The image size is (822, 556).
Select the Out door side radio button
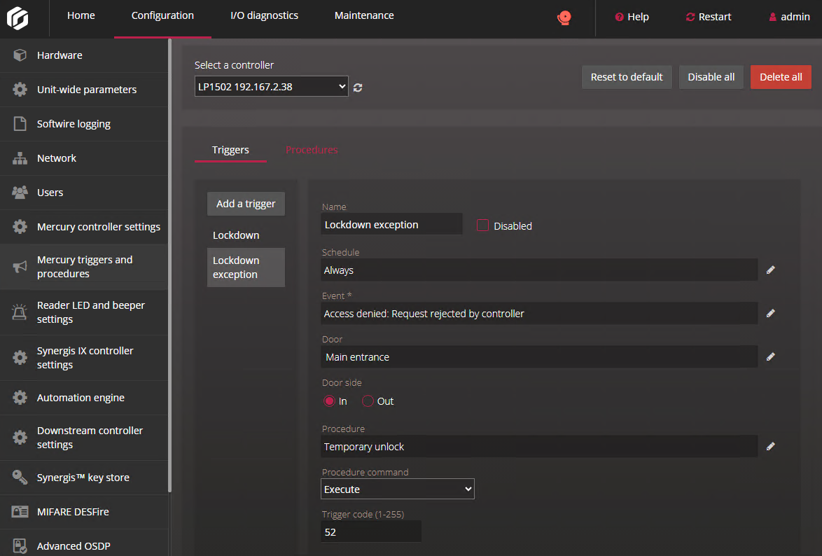[368, 401]
